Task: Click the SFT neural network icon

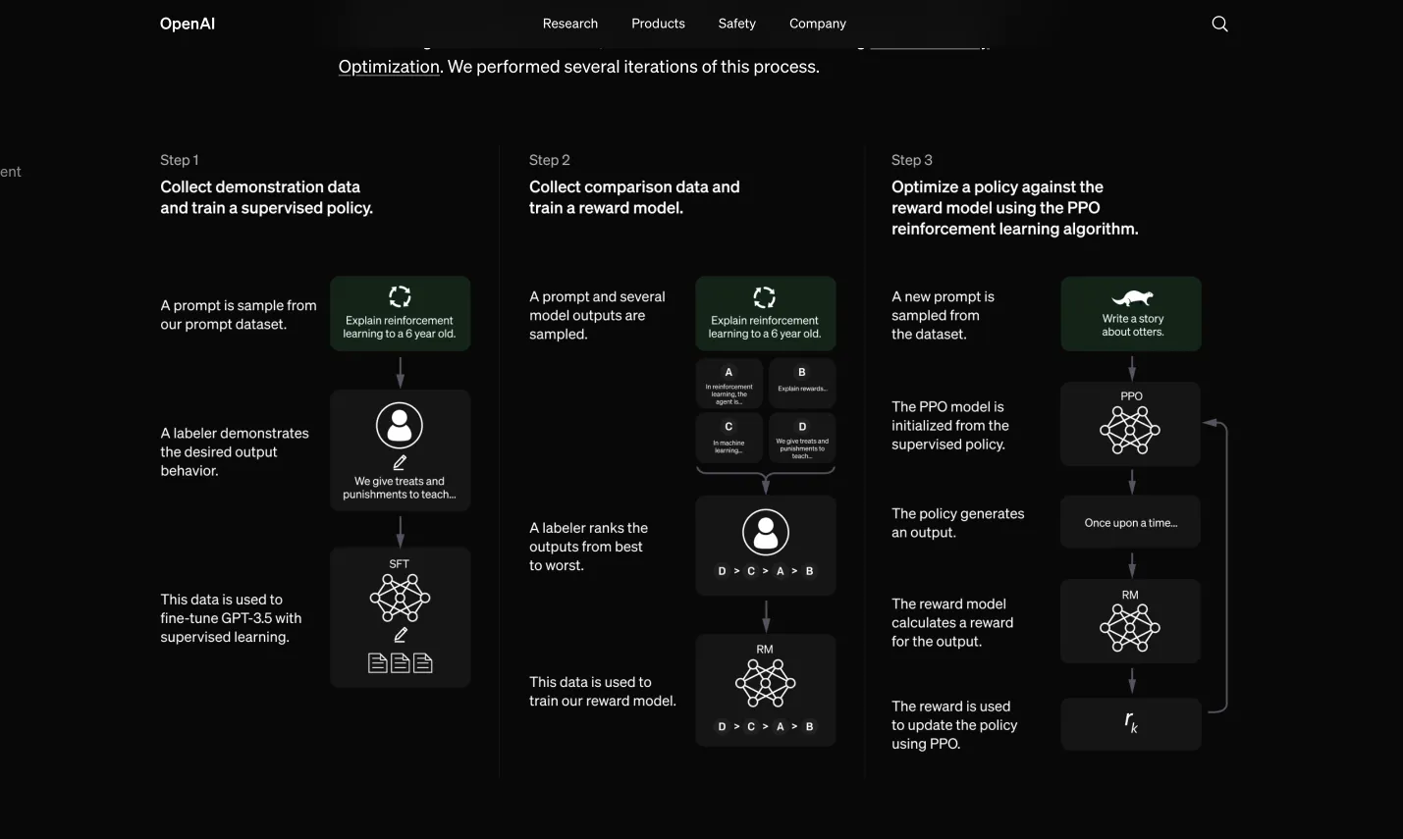Action: [400, 598]
